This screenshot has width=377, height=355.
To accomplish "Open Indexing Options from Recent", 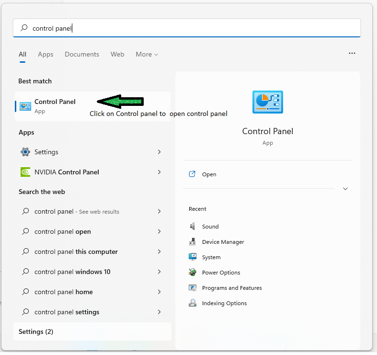I will (x=225, y=303).
